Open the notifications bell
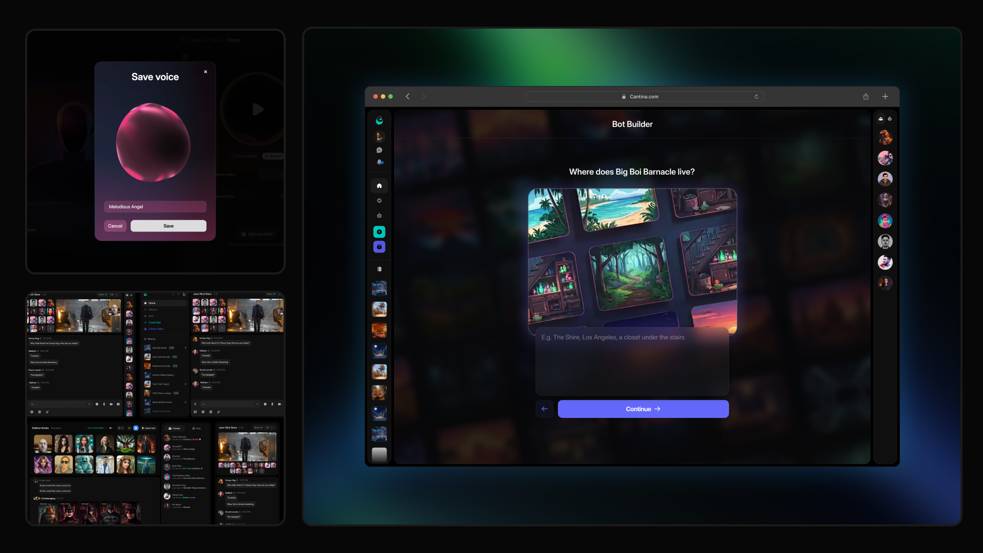 [x=379, y=162]
